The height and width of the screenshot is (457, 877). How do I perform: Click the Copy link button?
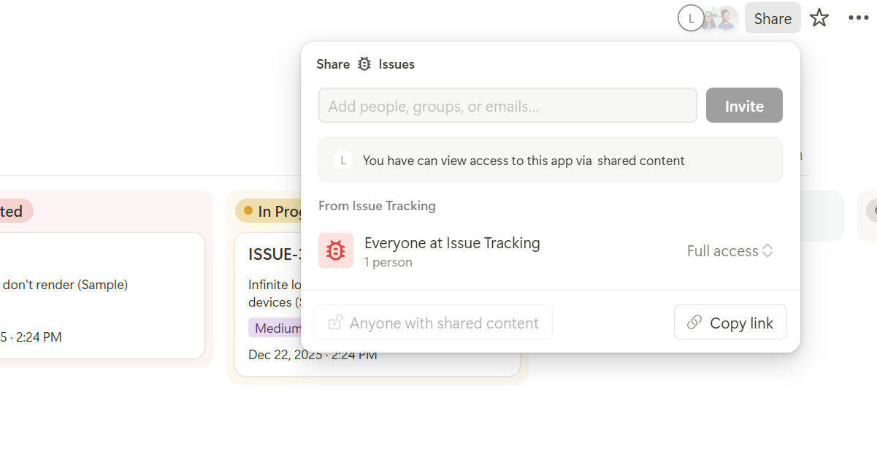click(x=730, y=323)
